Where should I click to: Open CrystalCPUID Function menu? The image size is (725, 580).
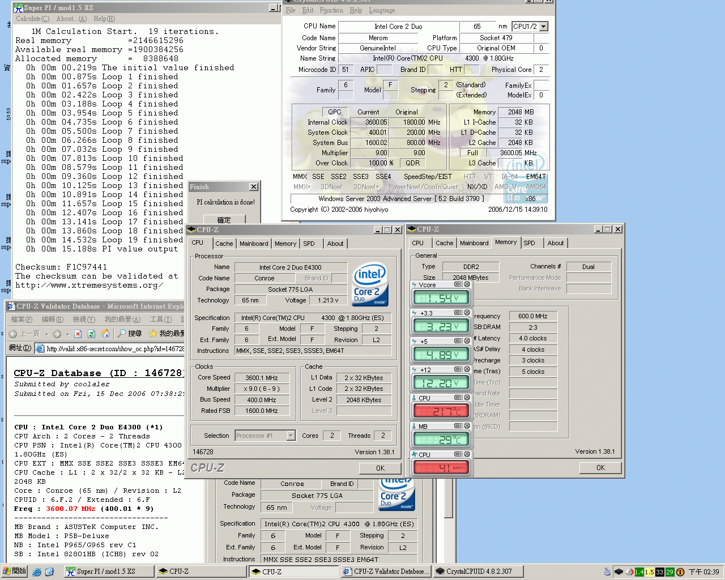pyautogui.click(x=331, y=10)
